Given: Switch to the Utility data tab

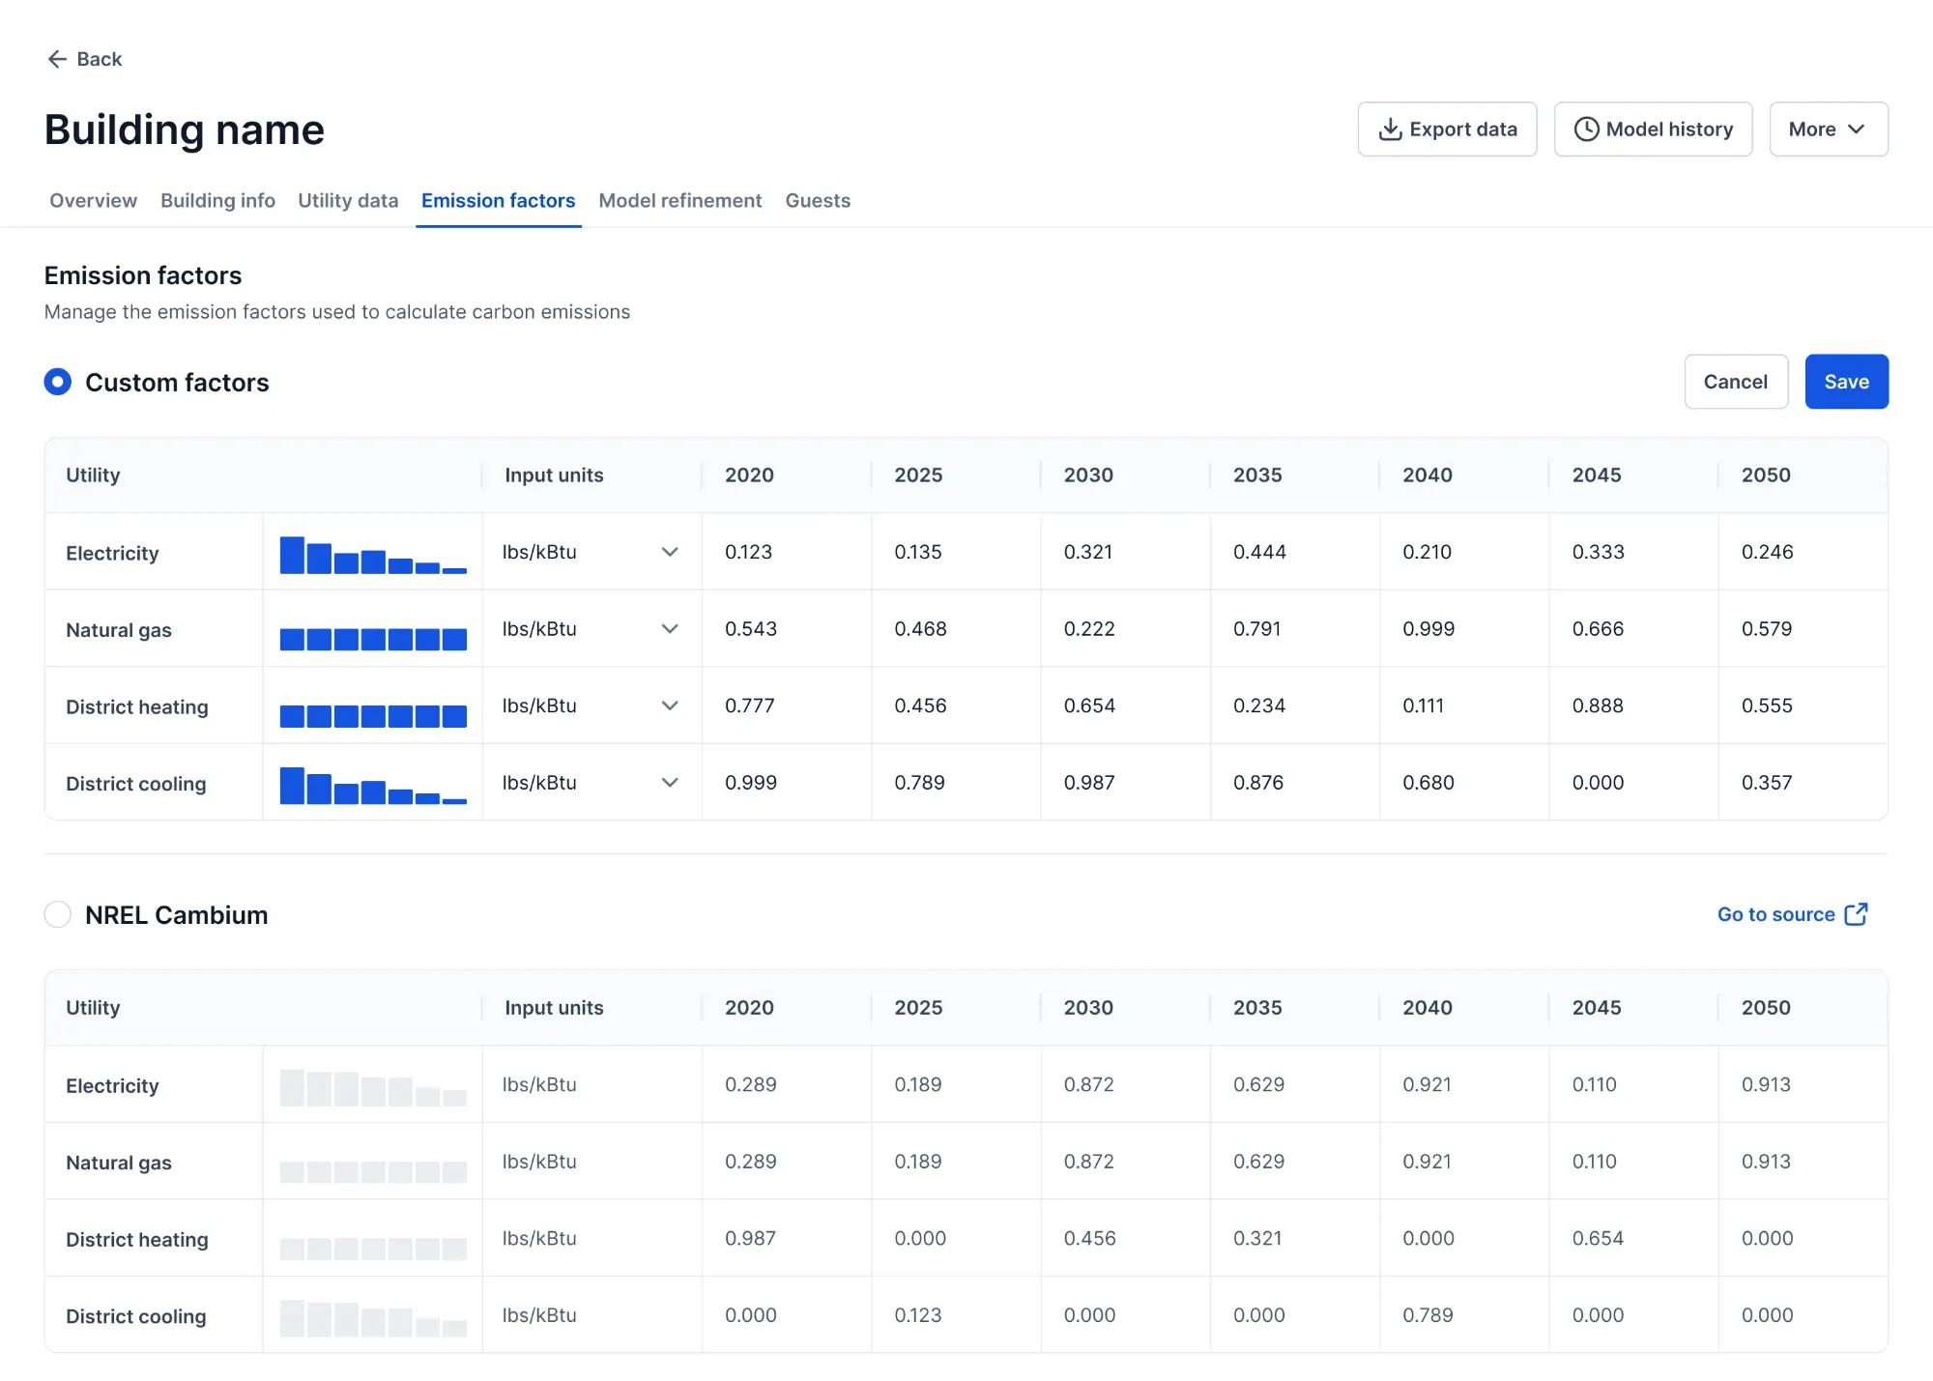Looking at the screenshot, I should [x=348, y=201].
